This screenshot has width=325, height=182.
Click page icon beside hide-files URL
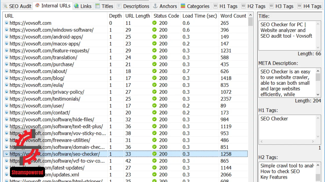[7, 119]
